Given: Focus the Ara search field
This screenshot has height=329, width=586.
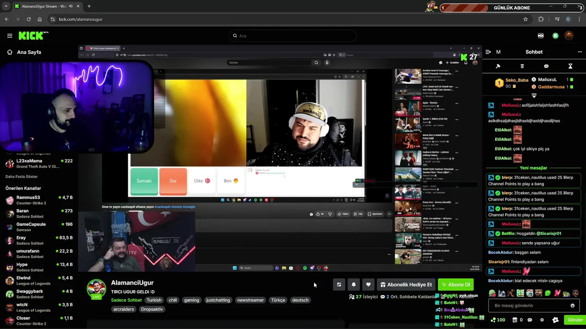Looking at the screenshot, I should 293,36.
